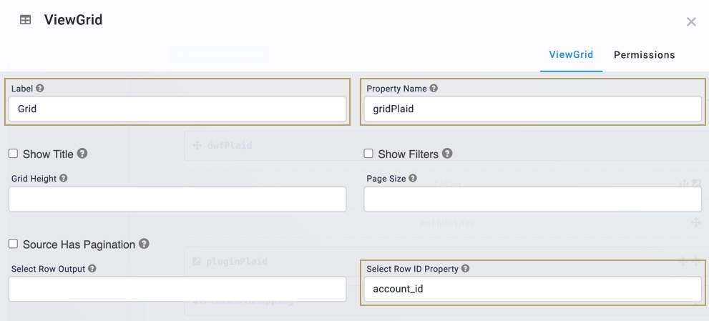Click the empty Select Row Output field
Screen dimensions: 709x321
(177, 289)
